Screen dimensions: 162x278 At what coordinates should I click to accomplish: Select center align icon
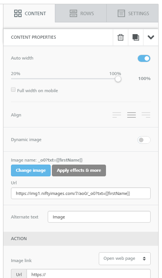pyautogui.click(x=131, y=115)
